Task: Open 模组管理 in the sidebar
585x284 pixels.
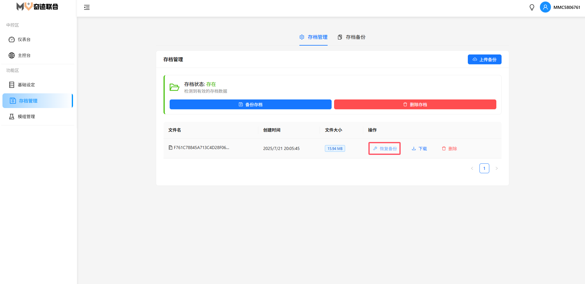Action: pos(26,117)
